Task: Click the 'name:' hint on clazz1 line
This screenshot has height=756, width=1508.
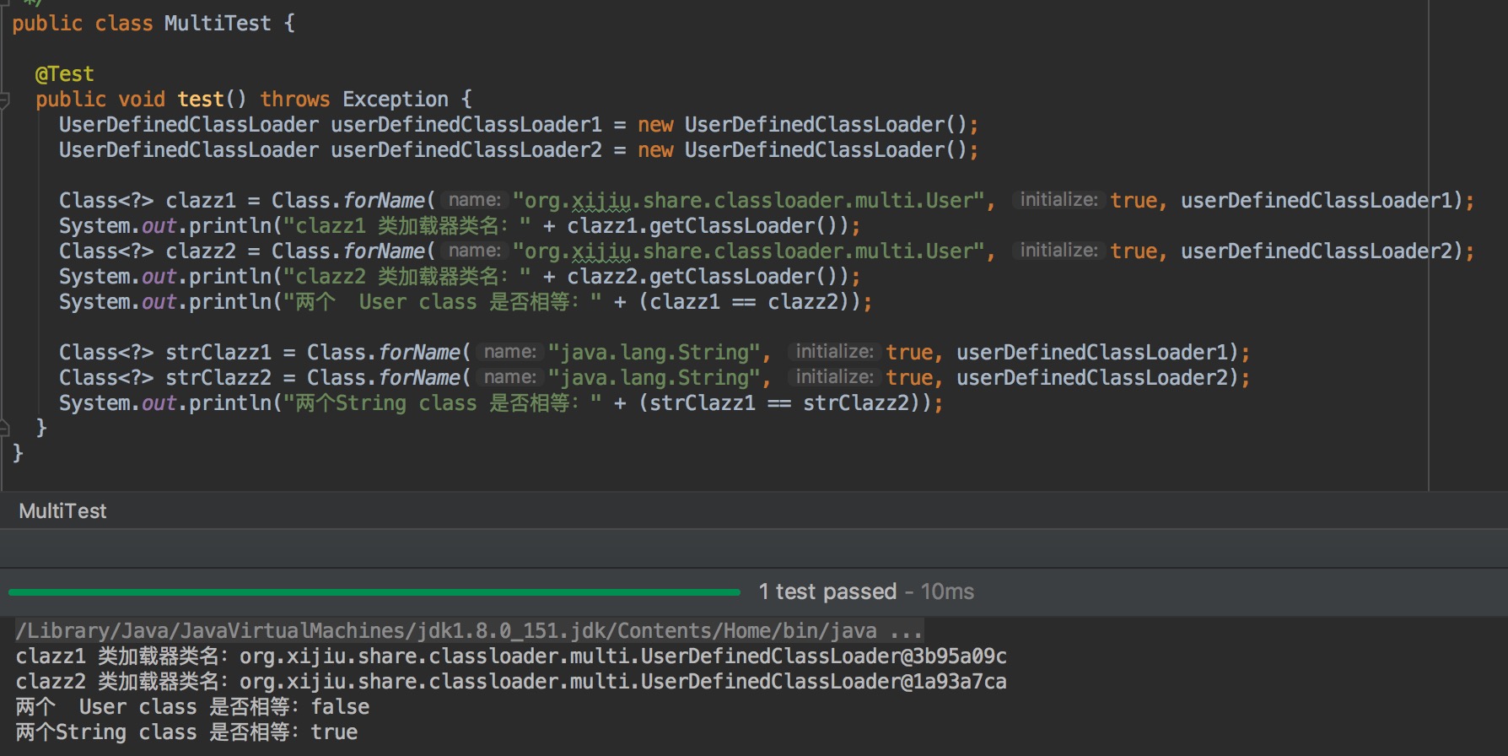Action: tap(475, 200)
